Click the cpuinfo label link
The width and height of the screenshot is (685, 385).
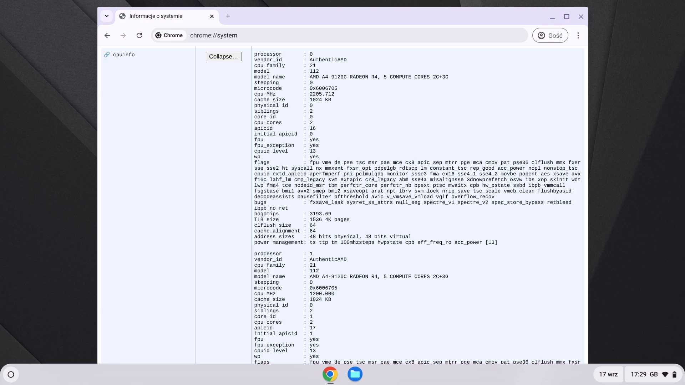[x=124, y=55]
